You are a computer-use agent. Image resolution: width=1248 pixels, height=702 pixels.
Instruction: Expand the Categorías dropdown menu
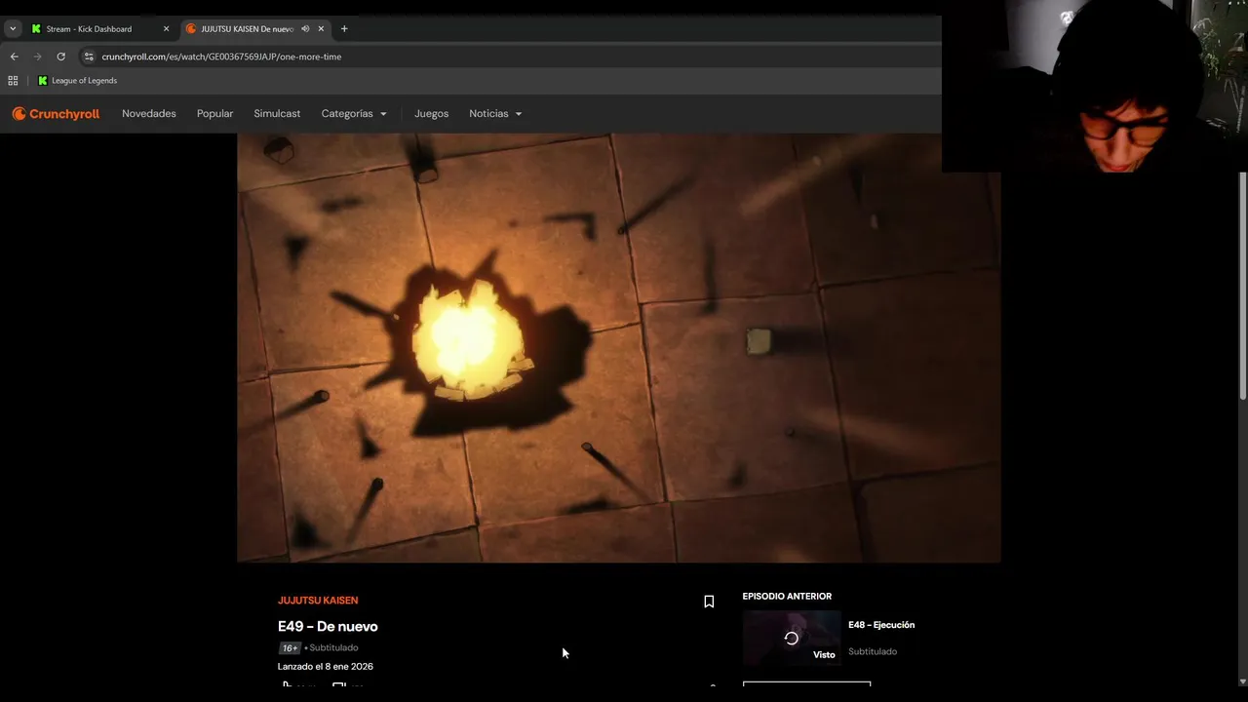(354, 114)
